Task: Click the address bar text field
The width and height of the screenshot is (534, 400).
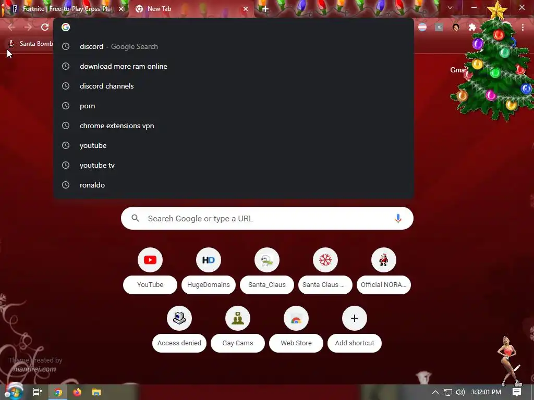Action: (238, 27)
